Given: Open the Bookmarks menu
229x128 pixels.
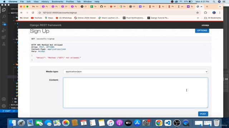Looking at the screenshot, I should (x=57, y=1).
